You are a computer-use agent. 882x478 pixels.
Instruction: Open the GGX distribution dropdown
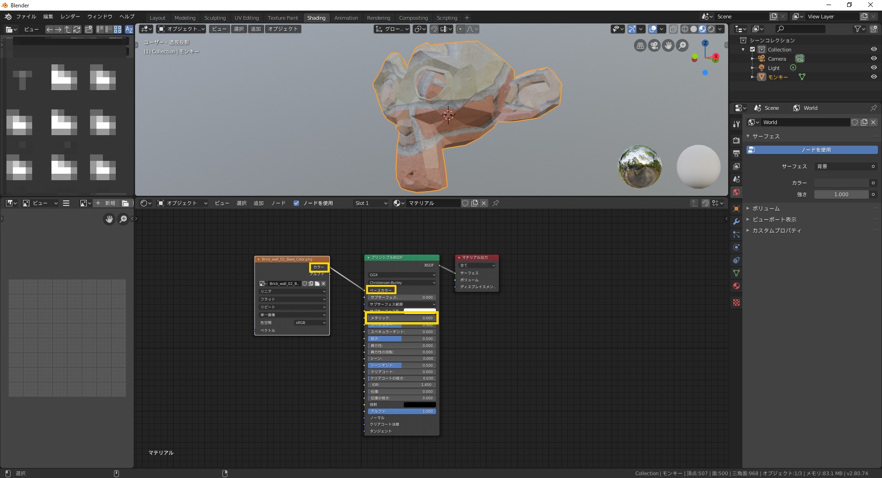[402, 275]
